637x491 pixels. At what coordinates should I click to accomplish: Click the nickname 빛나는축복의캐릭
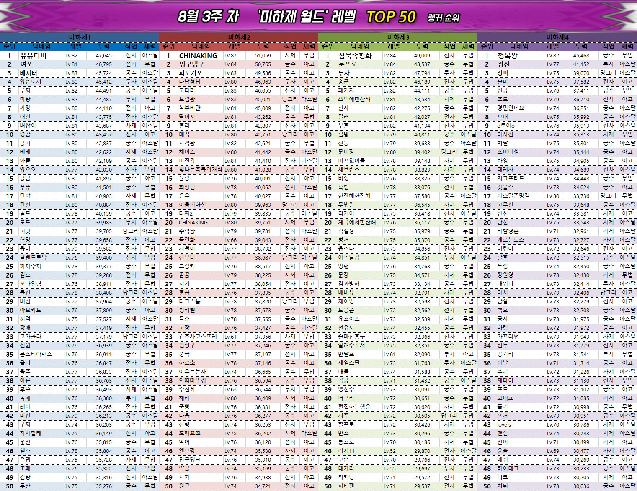point(201,170)
